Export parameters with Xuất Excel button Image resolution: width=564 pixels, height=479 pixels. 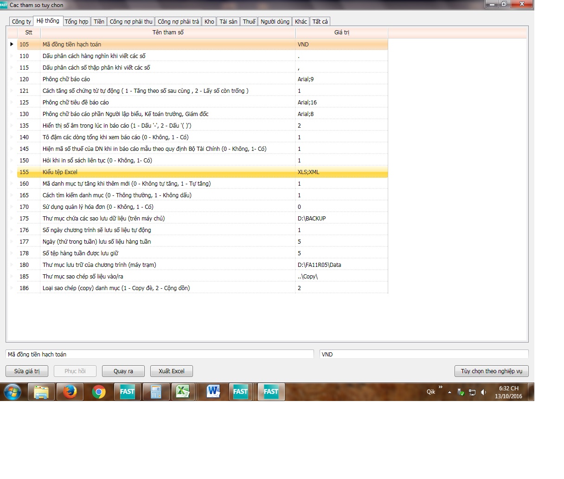click(172, 371)
